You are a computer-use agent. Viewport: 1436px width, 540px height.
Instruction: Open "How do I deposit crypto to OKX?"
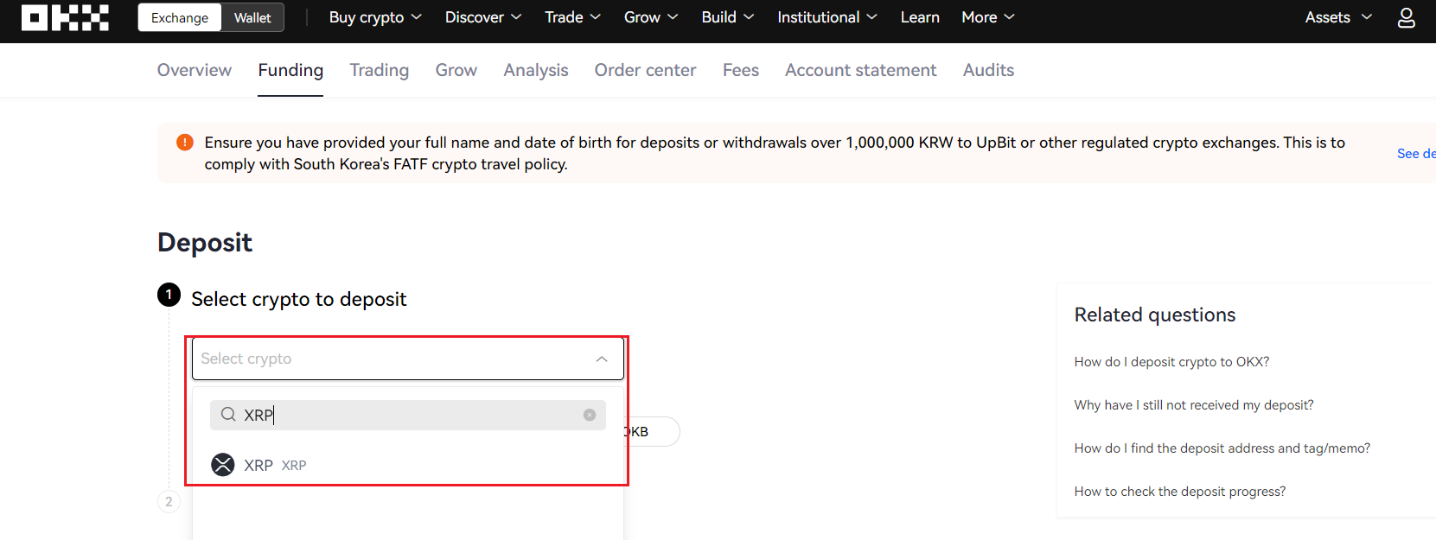coord(1171,362)
